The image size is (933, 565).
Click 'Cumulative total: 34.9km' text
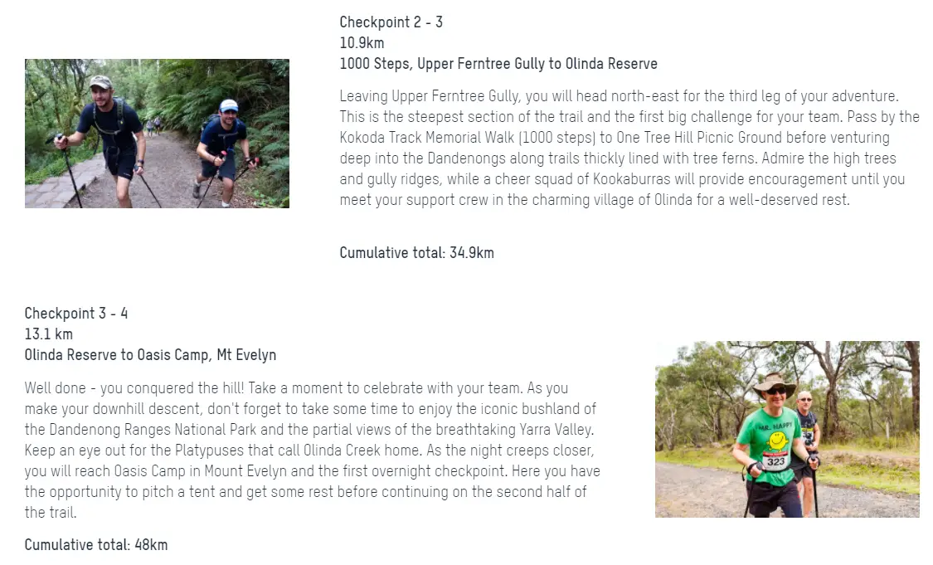point(416,252)
